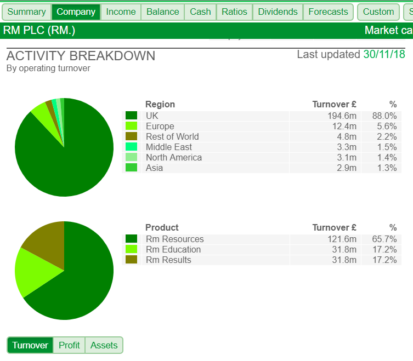Click the 'Rm Results' product label
This screenshot has width=413, height=361.
coord(168,260)
